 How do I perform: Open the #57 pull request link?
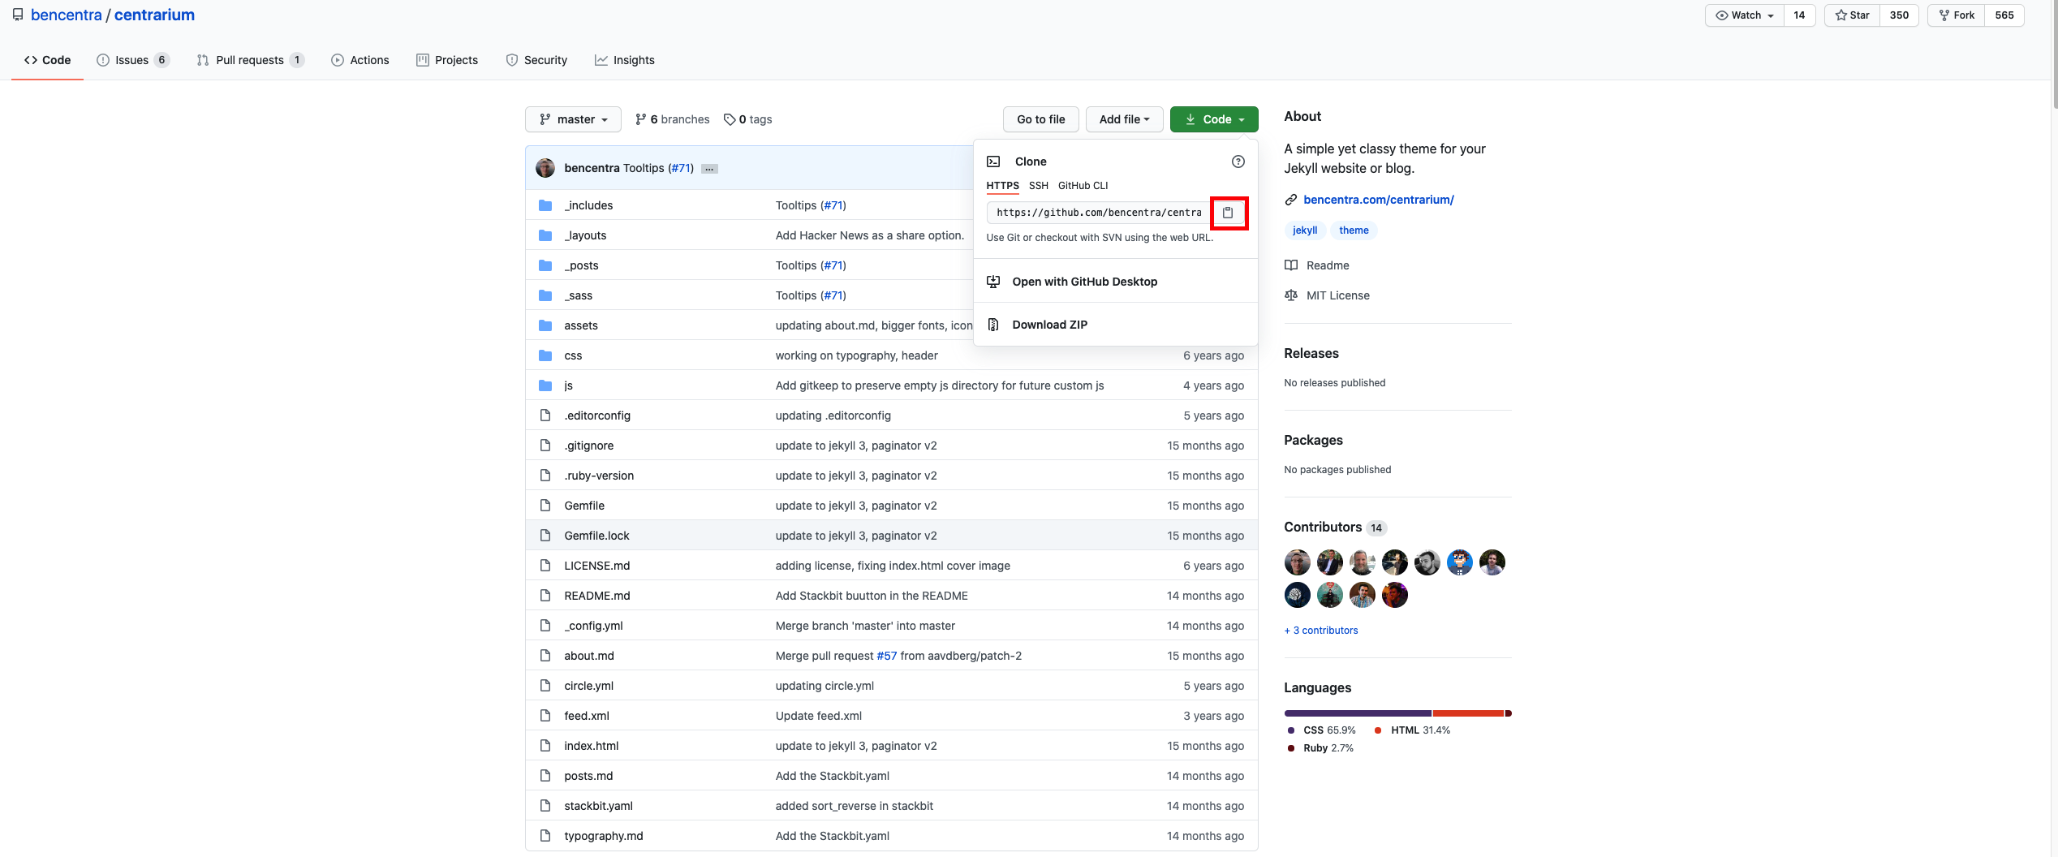(x=887, y=656)
